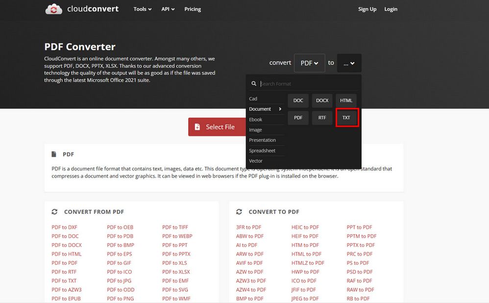The height and width of the screenshot is (303, 489).
Task: Toggle the target format dropdown
Action: click(x=349, y=63)
